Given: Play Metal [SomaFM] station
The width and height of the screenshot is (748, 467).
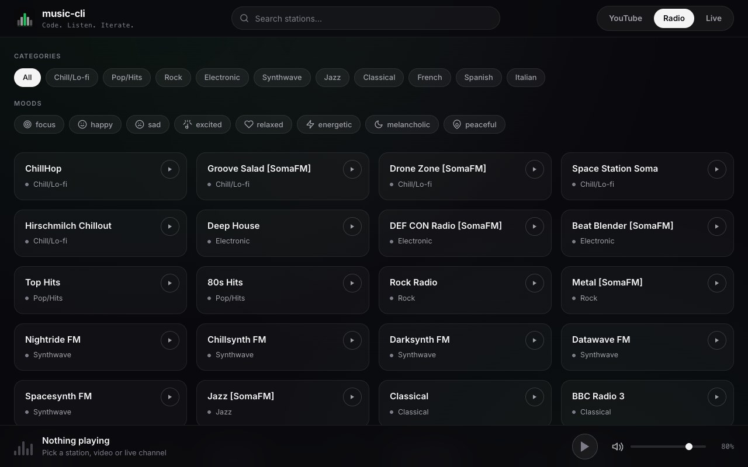Looking at the screenshot, I should pyautogui.click(x=717, y=283).
